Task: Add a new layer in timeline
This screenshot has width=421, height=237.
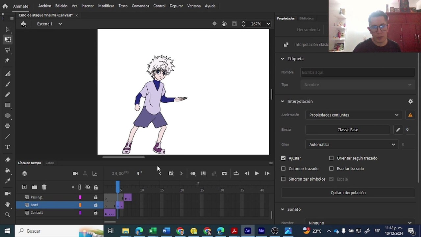Action: pyautogui.click(x=24, y=187)
